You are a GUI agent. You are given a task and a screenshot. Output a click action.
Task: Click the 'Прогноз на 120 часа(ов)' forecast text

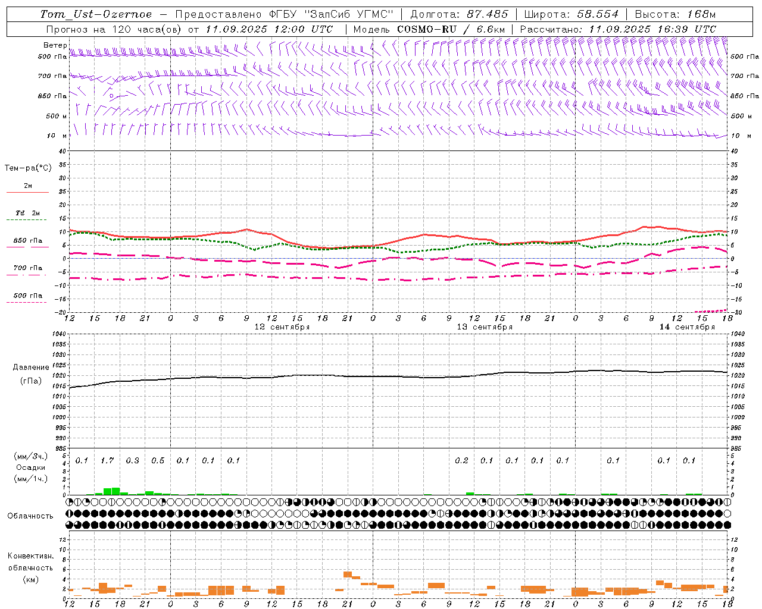point(114,29)
